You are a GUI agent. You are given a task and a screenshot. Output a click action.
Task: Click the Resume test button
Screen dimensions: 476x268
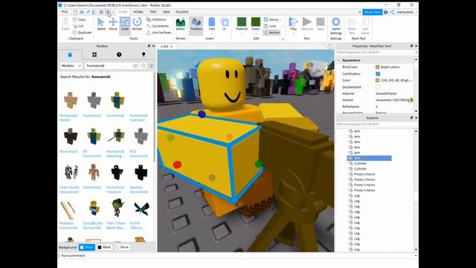(307, 24)
